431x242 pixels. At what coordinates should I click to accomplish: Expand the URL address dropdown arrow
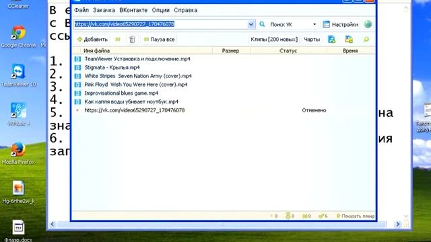point(251,24)
